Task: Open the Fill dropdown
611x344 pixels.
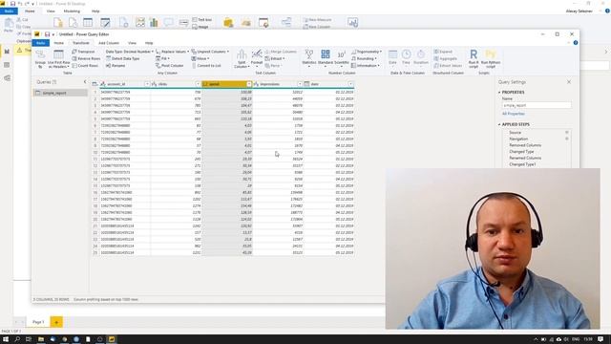Action: pos(162,58)
